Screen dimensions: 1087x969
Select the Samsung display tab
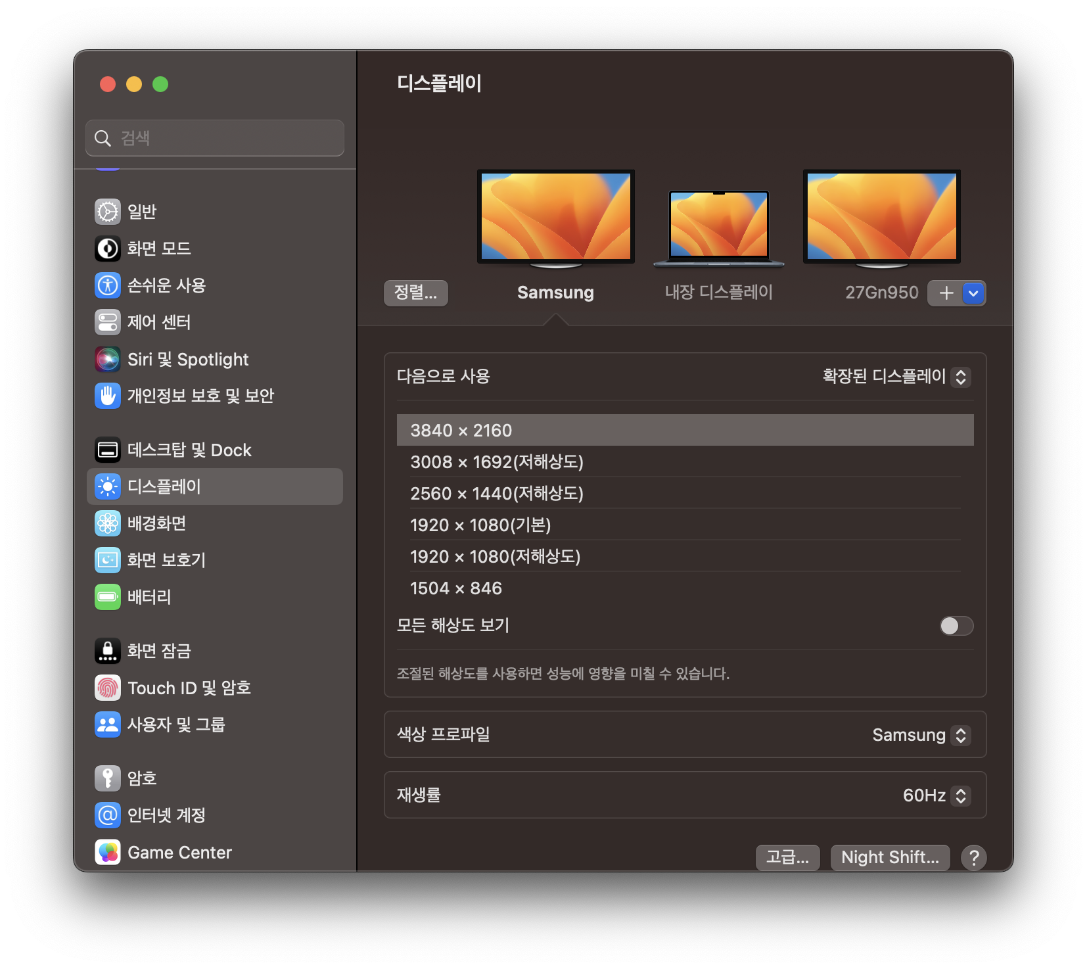pos(555,293)
